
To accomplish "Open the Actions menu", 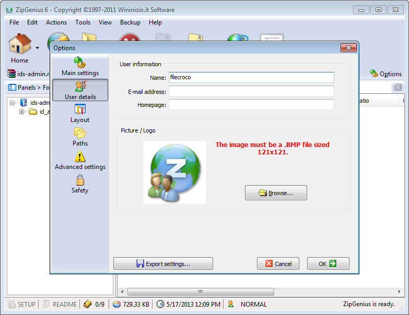I will click(x=56, y=22).
